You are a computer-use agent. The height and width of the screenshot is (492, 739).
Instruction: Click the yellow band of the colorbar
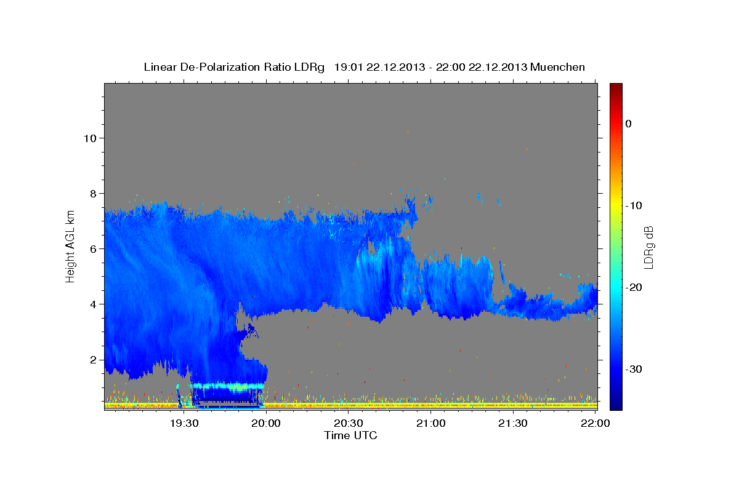click(616, 203)
